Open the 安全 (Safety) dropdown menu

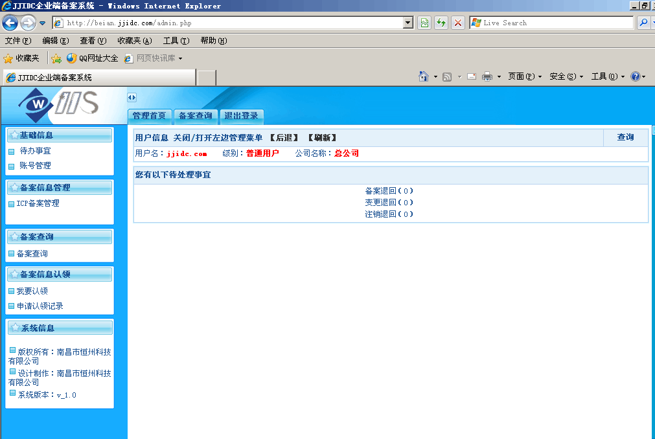566,76
